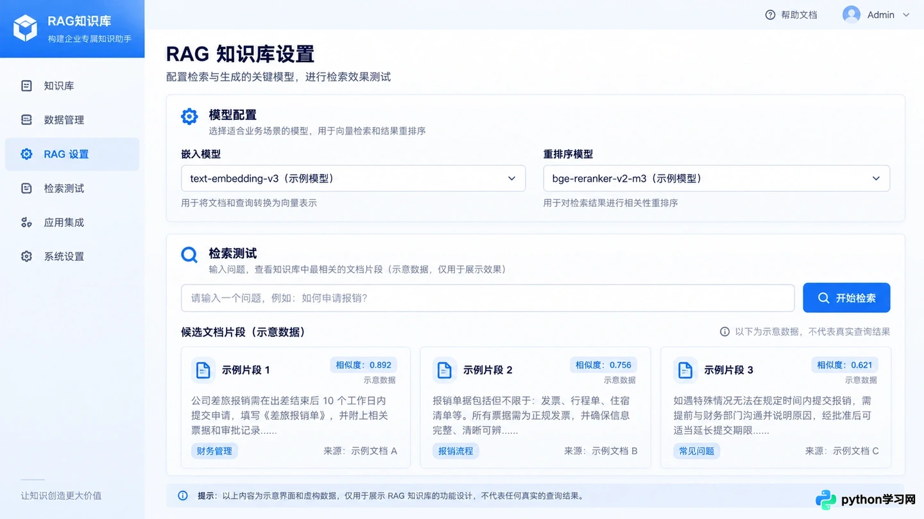Open the 重排序模型 bge-reranker-v2-m3 dropdown
924x519 pixels.
(717, 178)
